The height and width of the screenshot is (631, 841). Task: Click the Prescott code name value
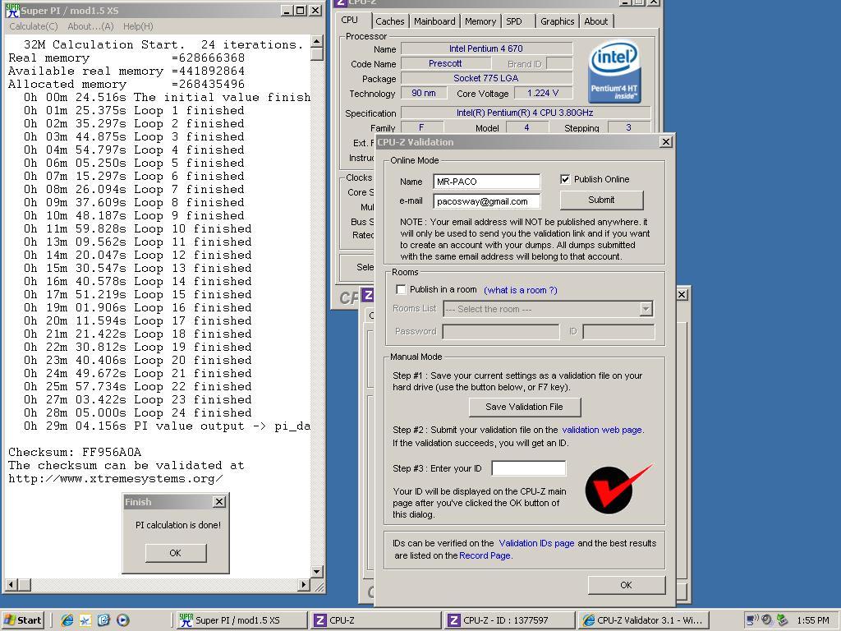(445, 63)
